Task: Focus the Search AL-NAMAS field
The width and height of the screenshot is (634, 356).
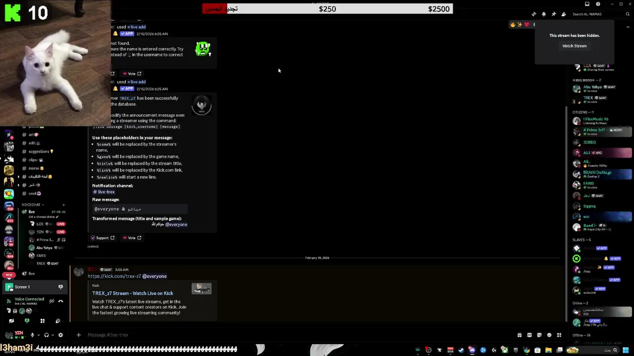Action: (x=600, y=14)
